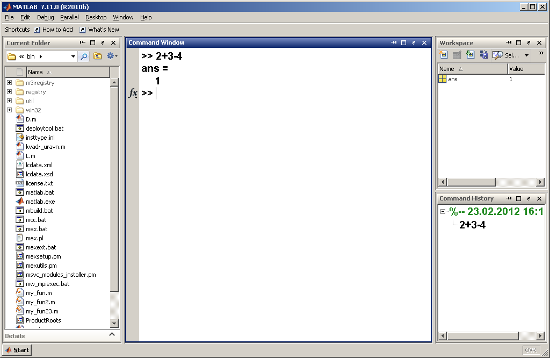550x358 pixels.
Task: Click Current Folder scroll up arrow
Action: [x=114, y=82]
